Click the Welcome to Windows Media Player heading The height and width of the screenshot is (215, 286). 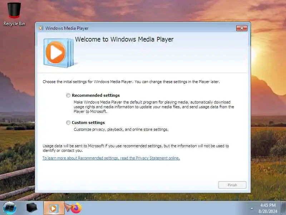pyautogui.click(x=124, y=39)
